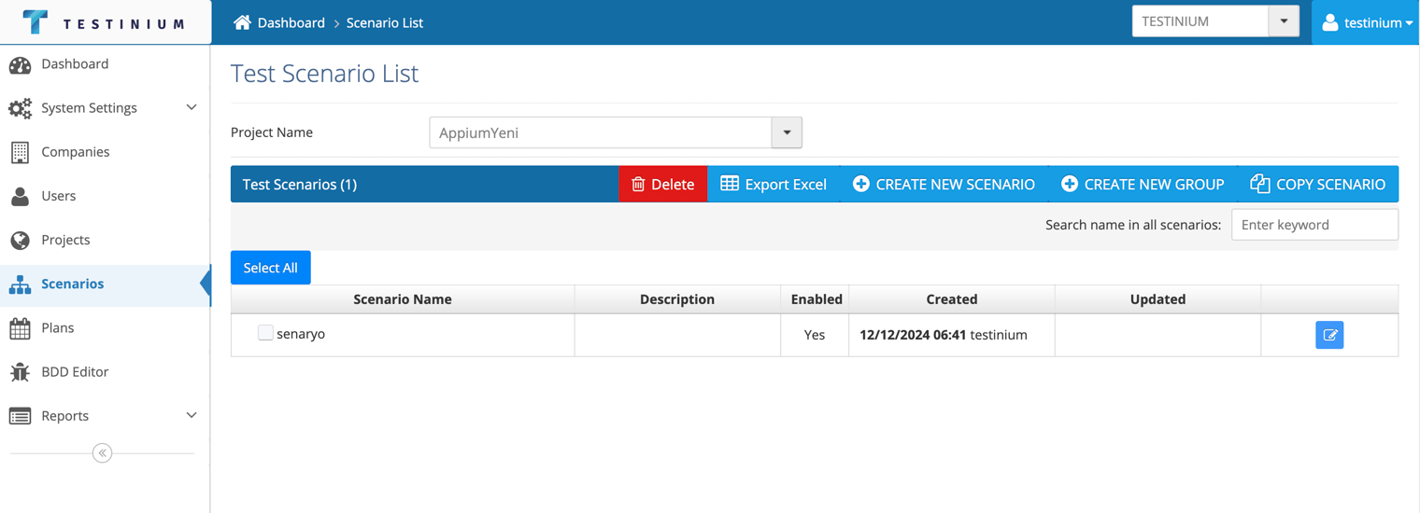
Task: Click plus icon on Create New Scenario
Action: 861,184
